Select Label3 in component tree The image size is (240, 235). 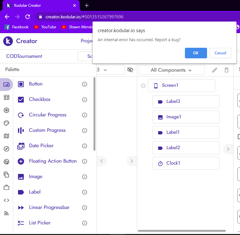(186, 102)
